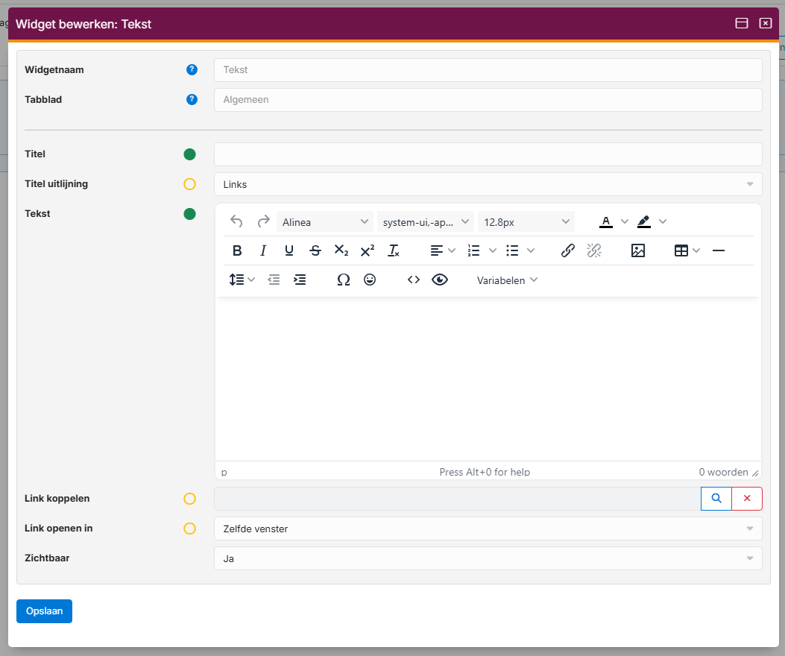Apply the text color swatch

pyautogui.click(x=606, y=221)
